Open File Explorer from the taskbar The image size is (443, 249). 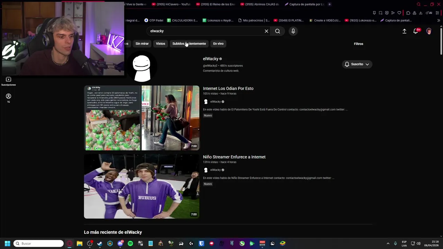pos(80,243)
